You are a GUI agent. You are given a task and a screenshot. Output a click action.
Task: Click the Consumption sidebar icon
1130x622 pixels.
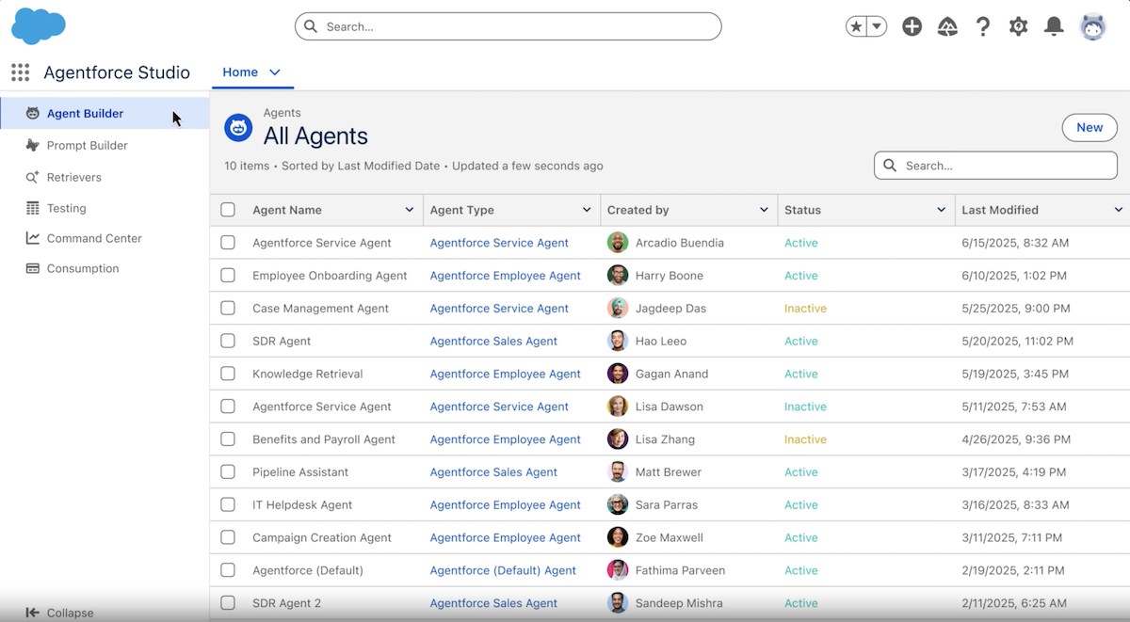[33, 268]
